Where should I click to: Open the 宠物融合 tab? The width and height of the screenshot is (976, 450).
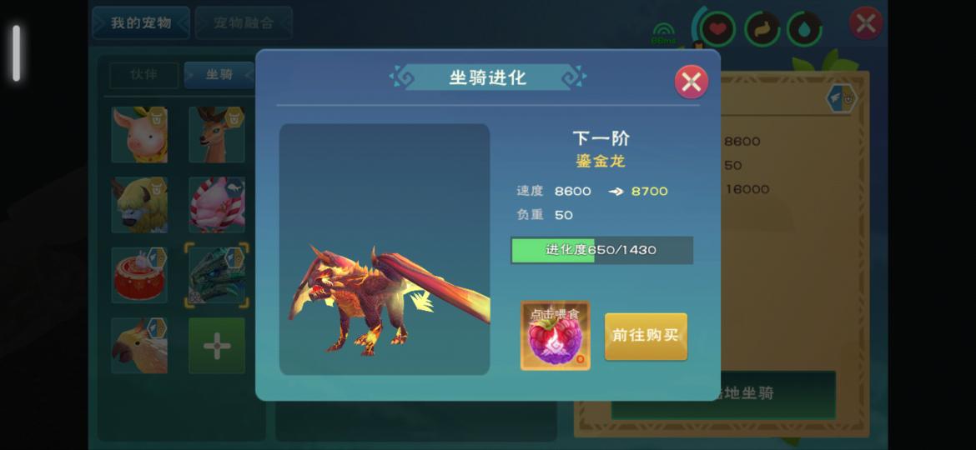click(x=244, y=23)
